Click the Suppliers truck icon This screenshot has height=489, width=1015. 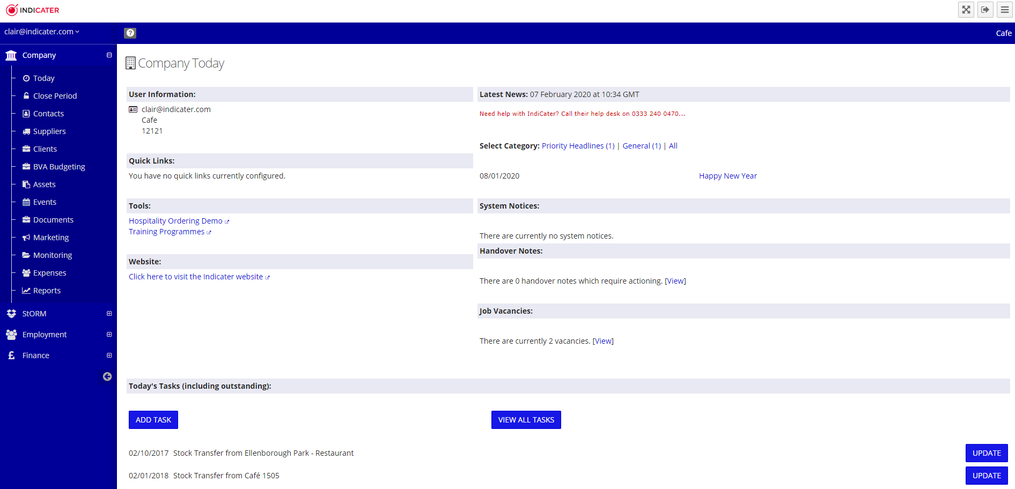point(26,131)
